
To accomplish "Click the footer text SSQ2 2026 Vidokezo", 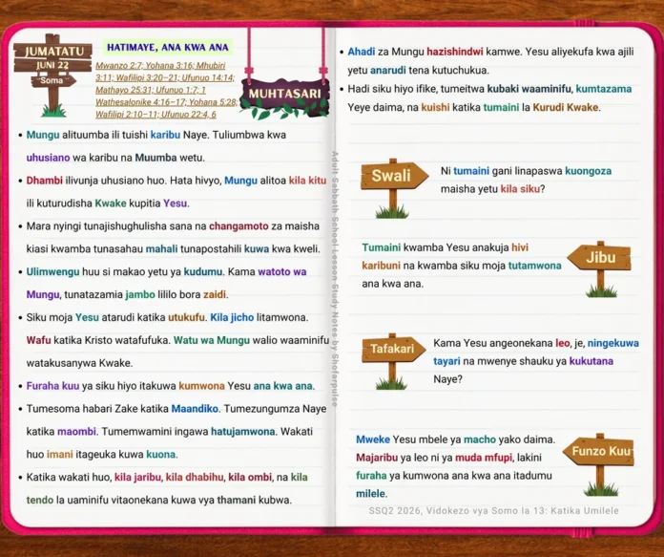I will [x=493, y=510].
